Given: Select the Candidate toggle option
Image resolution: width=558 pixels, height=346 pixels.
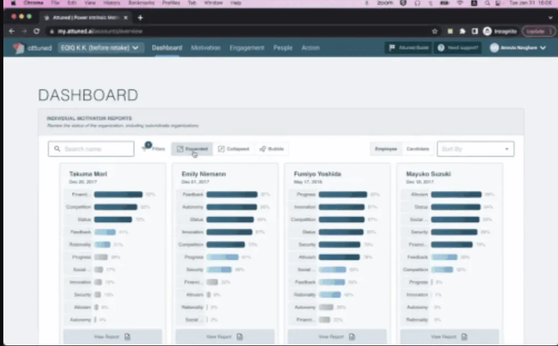Looking at the screenshot, I should [x=417, y=149].
